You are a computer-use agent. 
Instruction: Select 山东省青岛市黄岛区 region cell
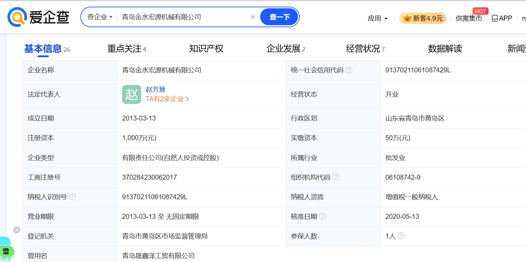pyautogui.click(x=414, y=118)
